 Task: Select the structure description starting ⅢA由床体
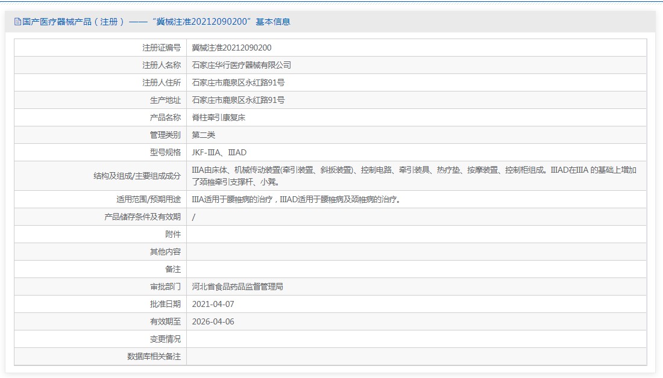pos(414,176)
